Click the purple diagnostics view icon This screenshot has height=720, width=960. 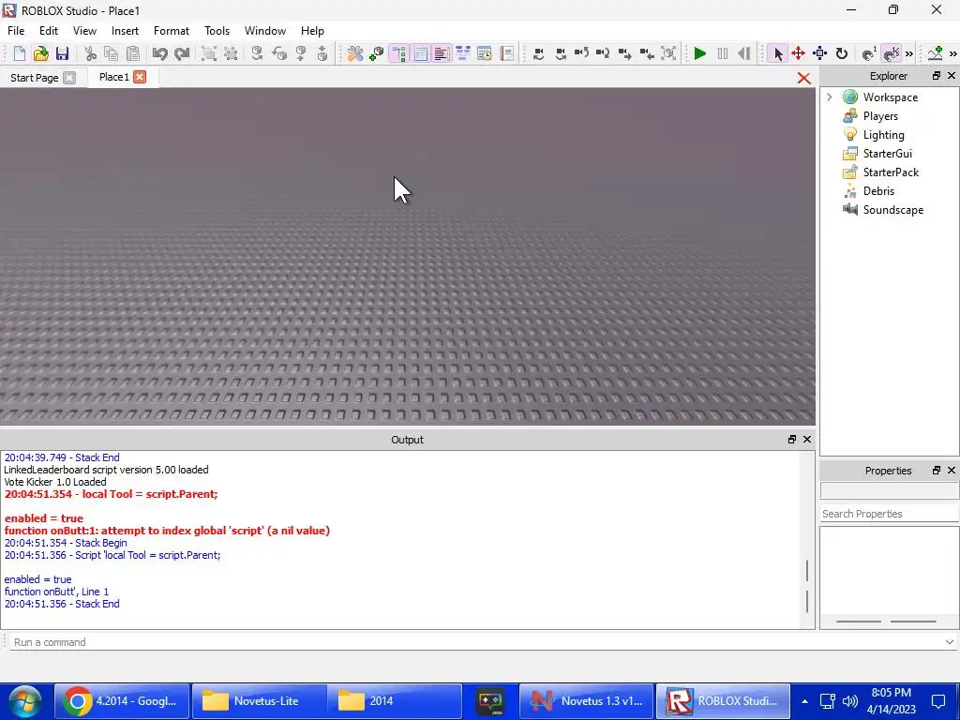click(463, 53)
